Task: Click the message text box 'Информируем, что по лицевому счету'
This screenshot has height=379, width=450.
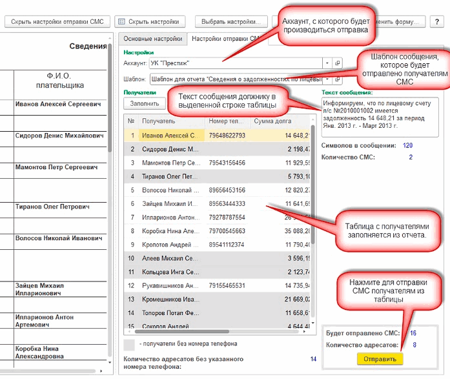Action: (380, 117)
